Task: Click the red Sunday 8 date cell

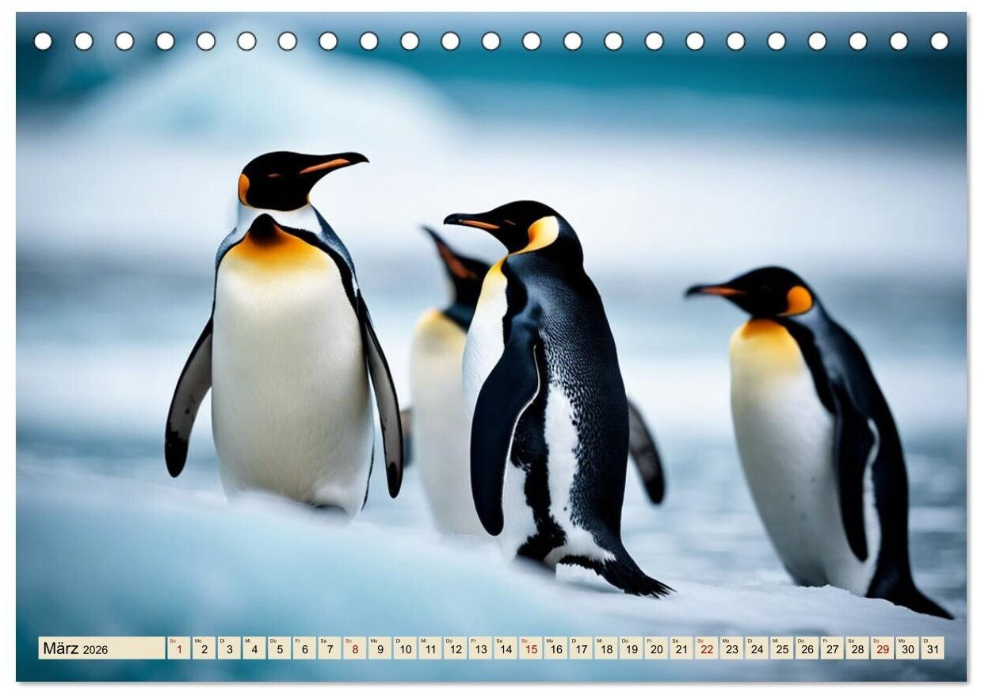Action: [354, 648]
